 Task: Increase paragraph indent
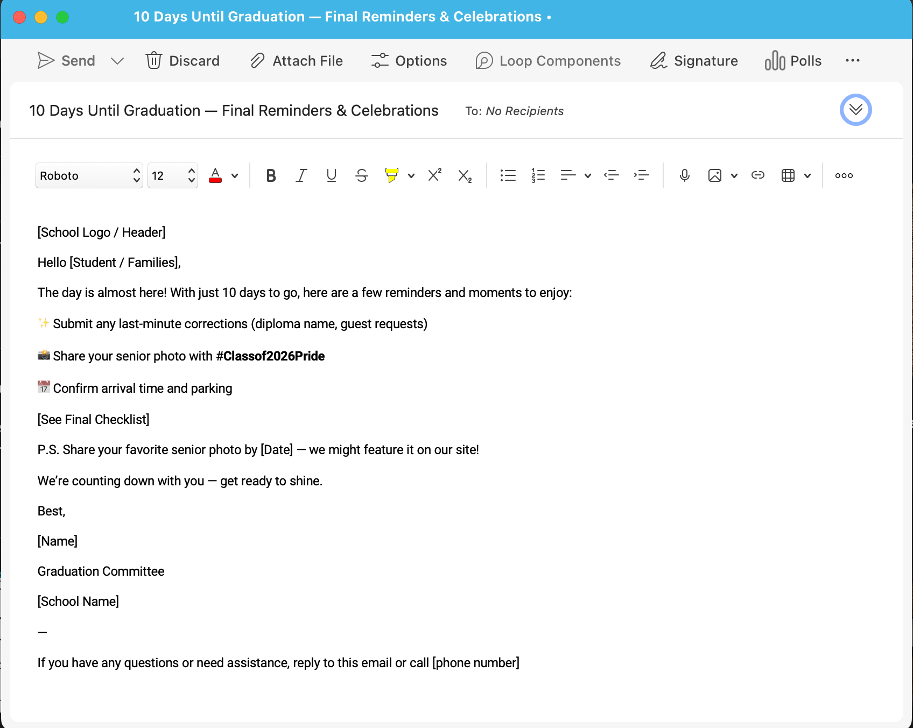pos(642,175)
